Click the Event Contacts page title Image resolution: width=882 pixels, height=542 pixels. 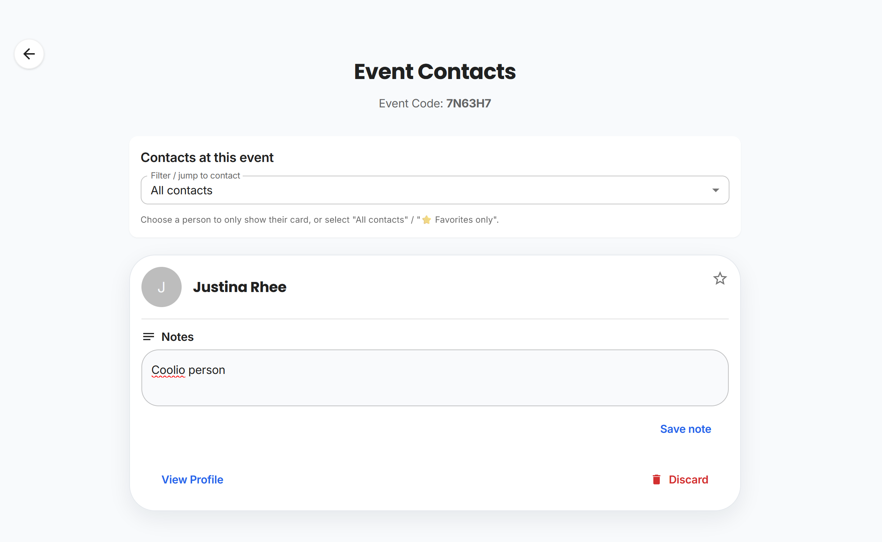coord(435,71)
